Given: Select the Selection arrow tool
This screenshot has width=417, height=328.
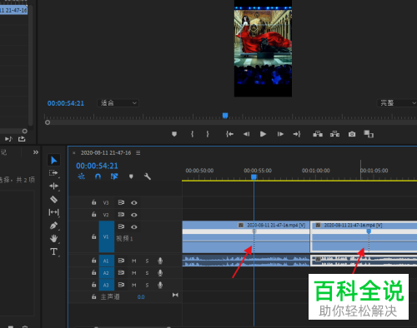Looking at the screenshot, I should pos(53,160).
